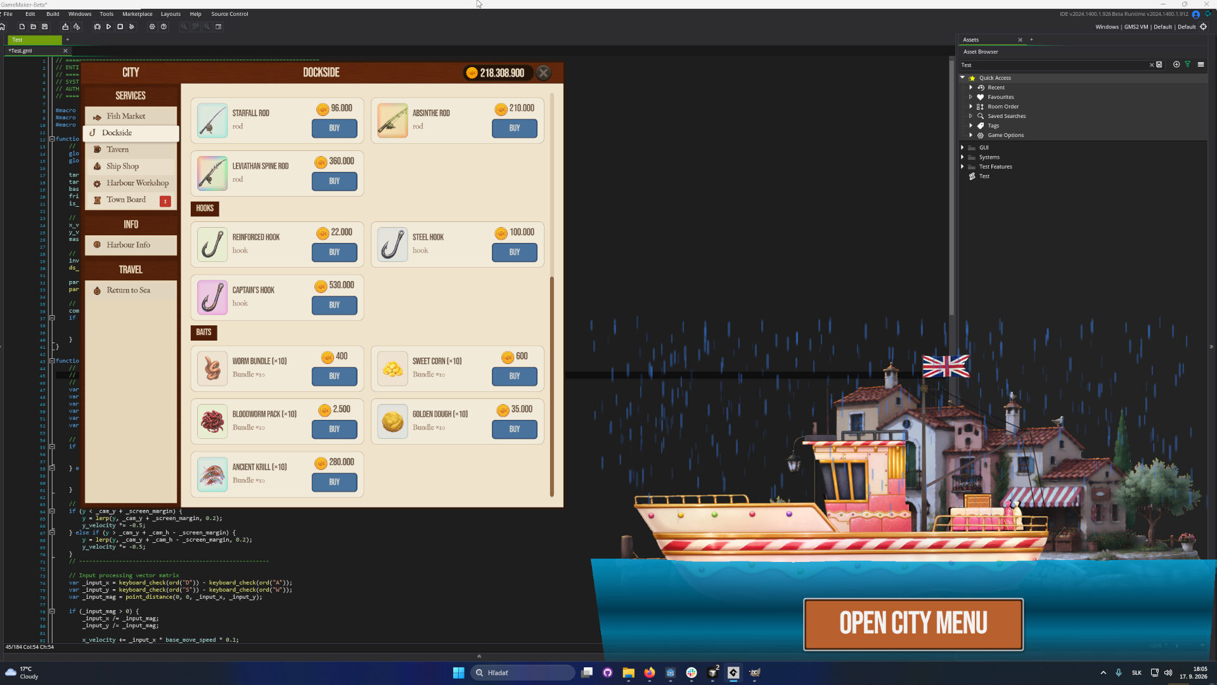Select Return to Sea under Travel
1217x685 pixels.
click(x=131, y=290)
